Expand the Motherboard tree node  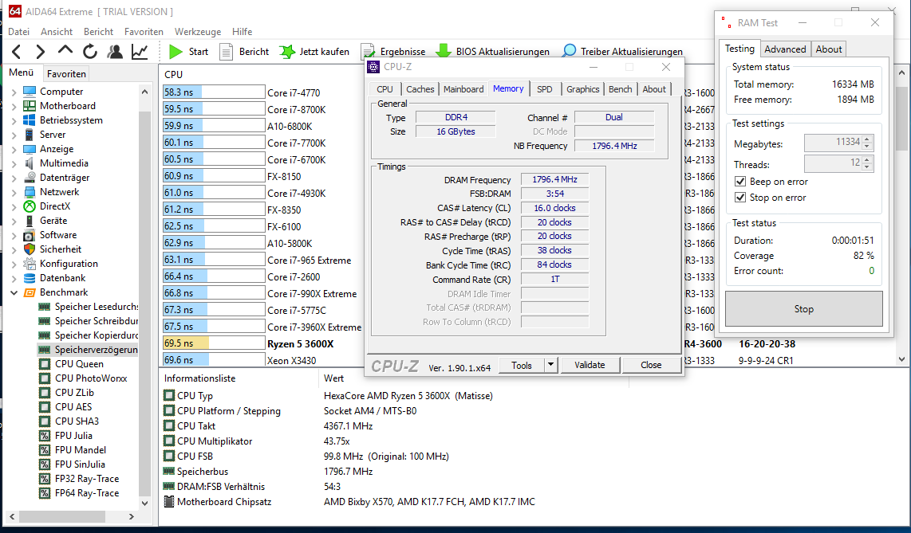14,106
